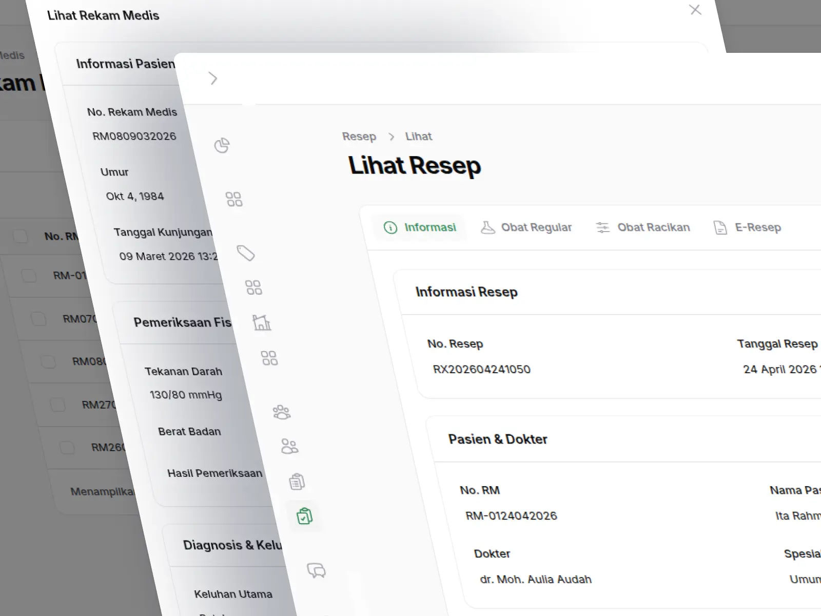The height and width of the screenshot is (616, 821).
Task: Click the Tanggal Kunjungan label
Action: pyautogui.click(x=163, y=232)
